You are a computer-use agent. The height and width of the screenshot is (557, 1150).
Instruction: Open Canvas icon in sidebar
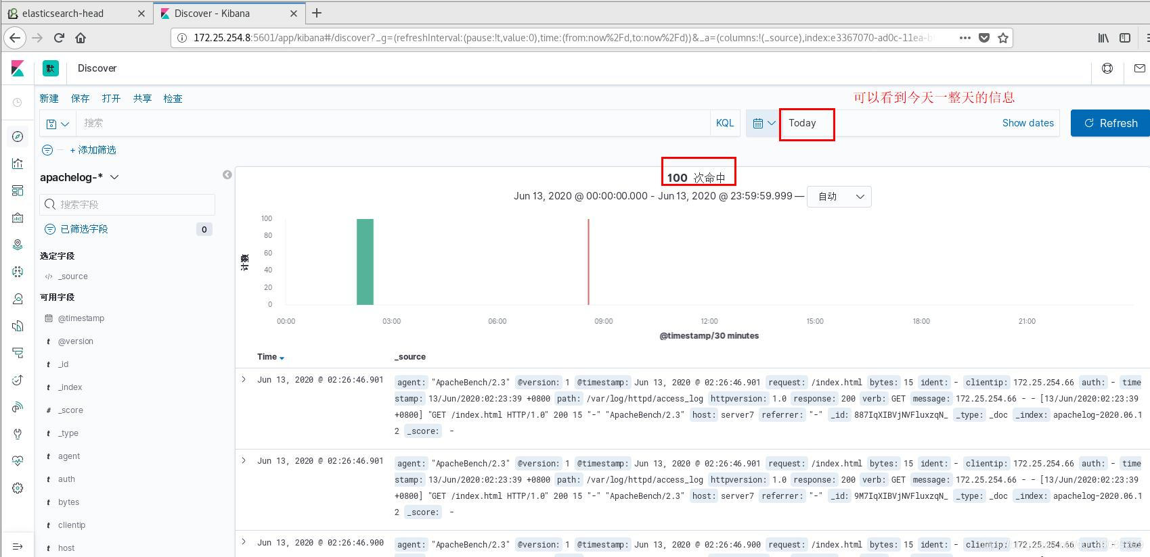pyautogui.click(x=18, y=218)
